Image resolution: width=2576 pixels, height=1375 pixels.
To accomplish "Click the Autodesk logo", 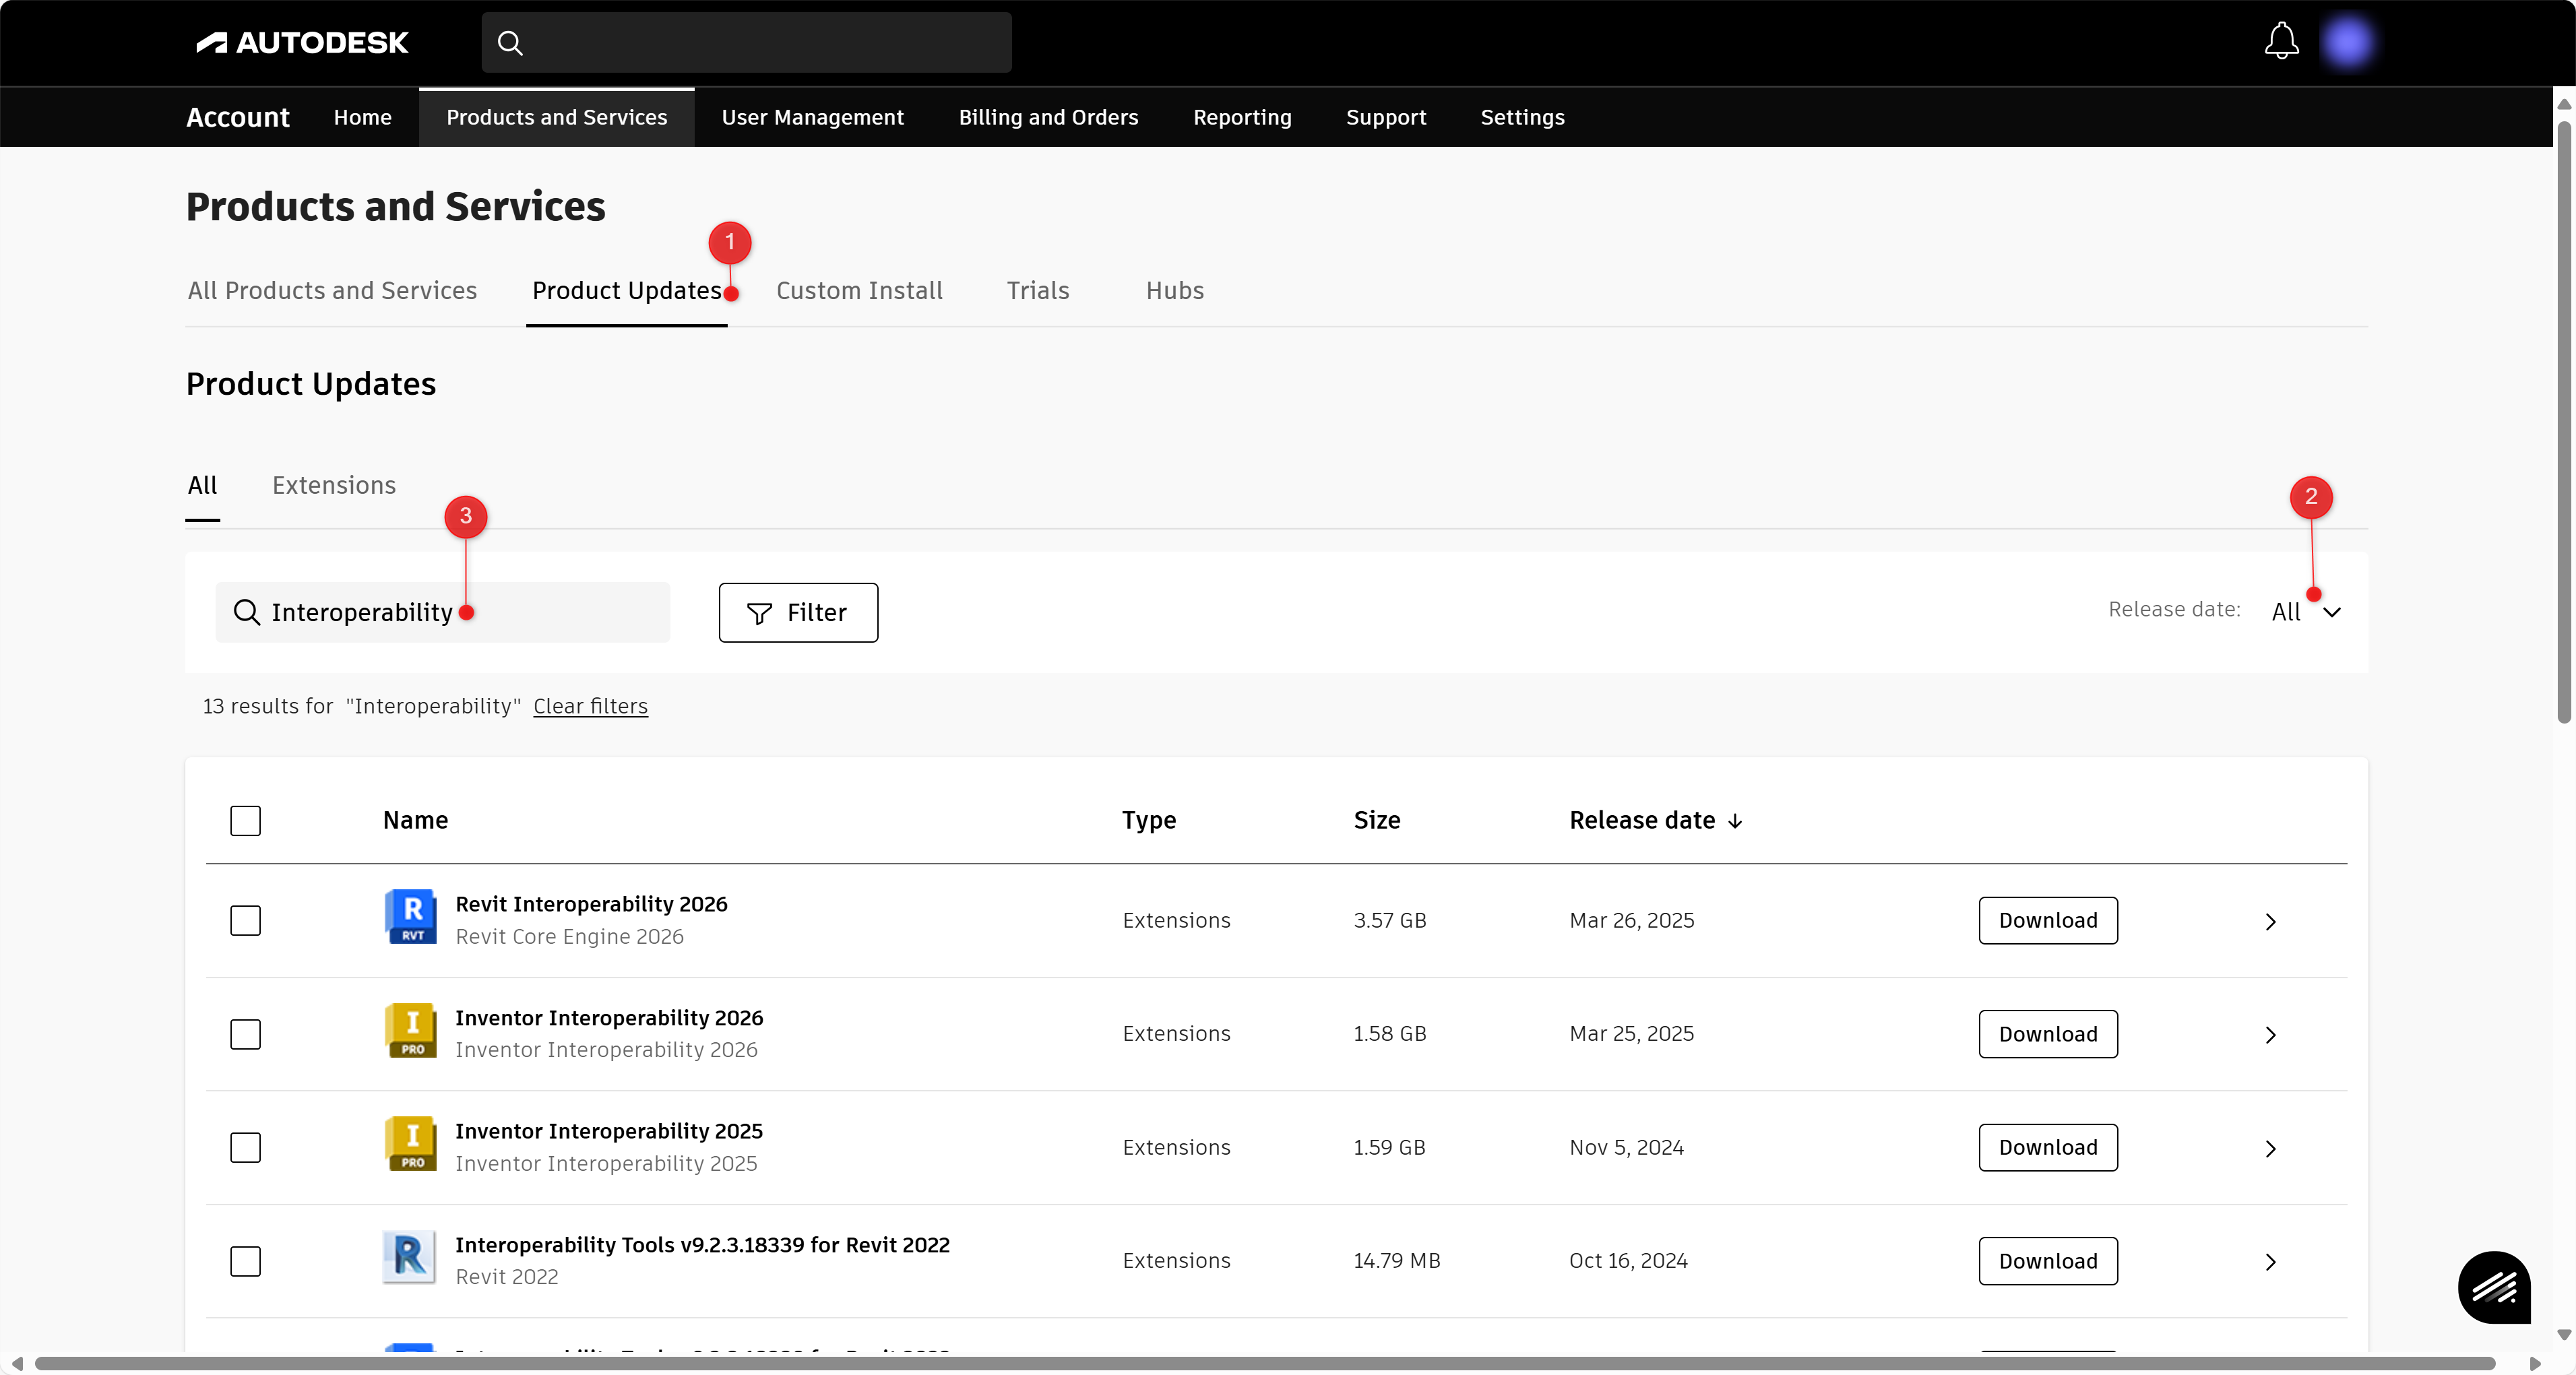I will point(302,42).
